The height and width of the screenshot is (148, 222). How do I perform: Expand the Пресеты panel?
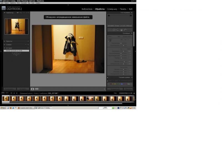coord(4,41)
